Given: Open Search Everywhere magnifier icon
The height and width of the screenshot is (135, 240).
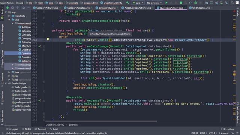Looking at the screenshot, I should click(232, 3).
